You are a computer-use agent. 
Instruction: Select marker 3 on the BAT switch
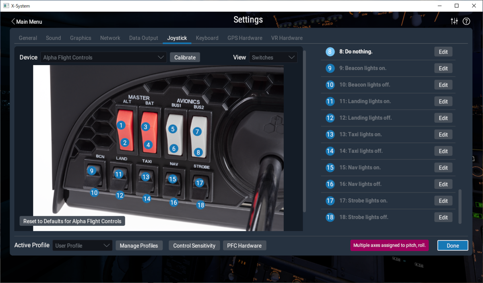point(146,127)
